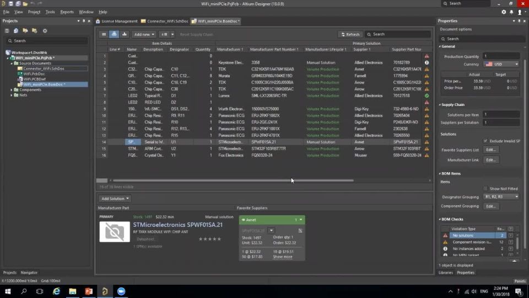Click the Production Quantity field
The width and height of the screenshot is (529, 298).
[x=501, y=56]
